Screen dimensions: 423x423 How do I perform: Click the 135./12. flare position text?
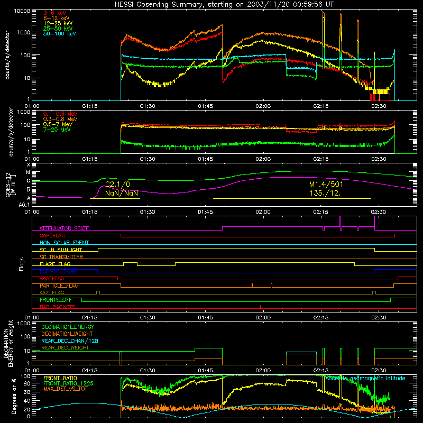tap(325, 193)
